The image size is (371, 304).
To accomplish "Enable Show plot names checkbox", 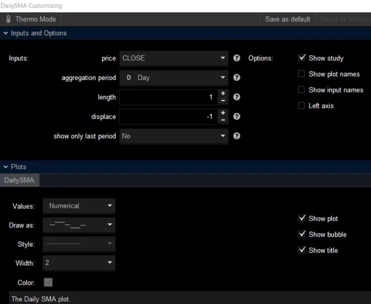I will tap(301, 74).
